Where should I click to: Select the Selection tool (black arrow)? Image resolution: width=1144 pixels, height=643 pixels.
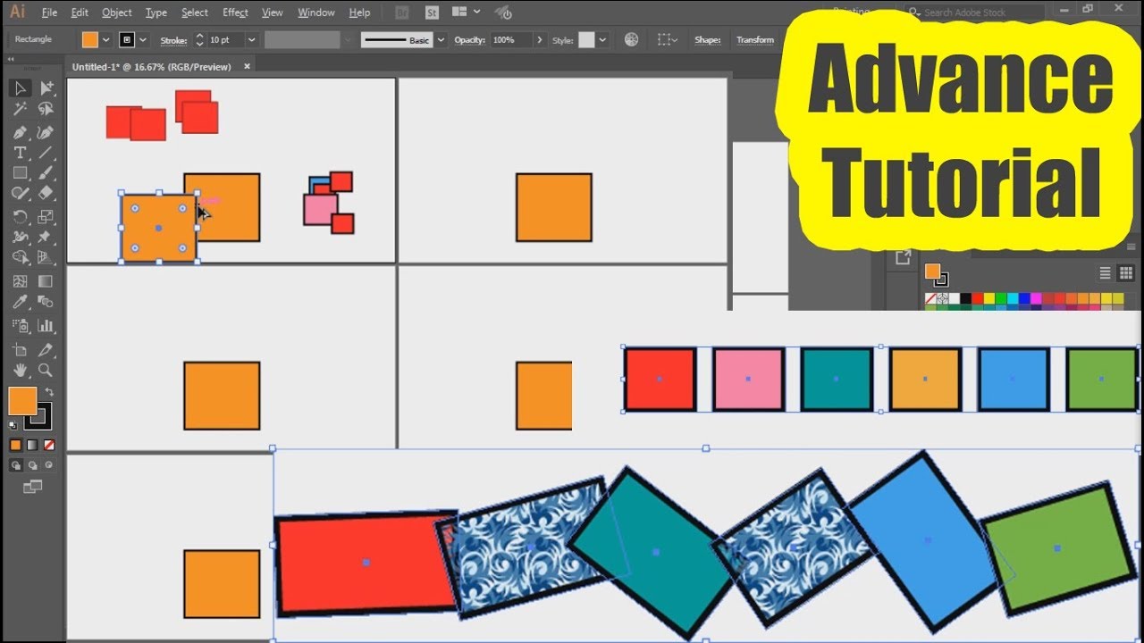coord(20,88)
